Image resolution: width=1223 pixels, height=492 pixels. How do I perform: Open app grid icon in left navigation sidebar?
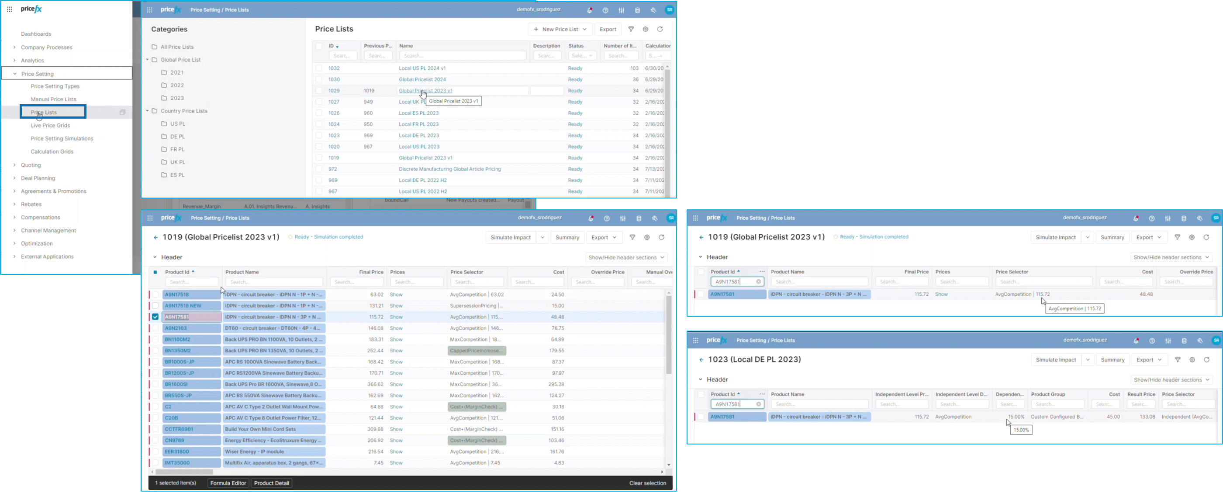[10, 9]
